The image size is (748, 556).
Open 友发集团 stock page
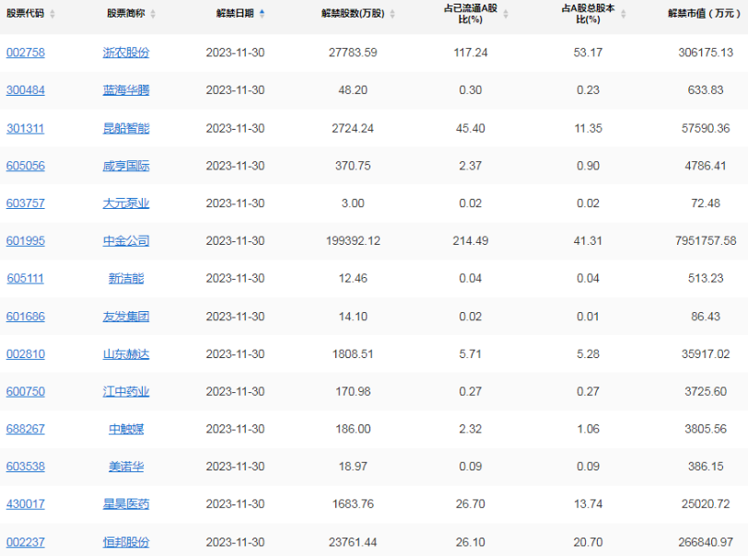[x=126, y=317]
